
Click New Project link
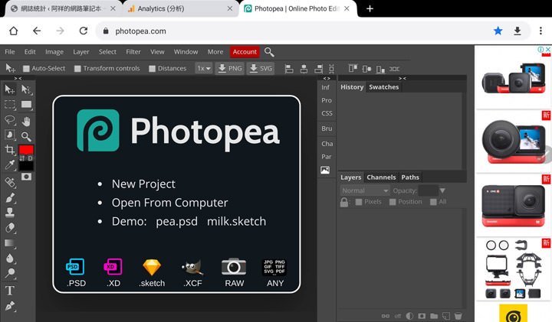click(143, 184)
